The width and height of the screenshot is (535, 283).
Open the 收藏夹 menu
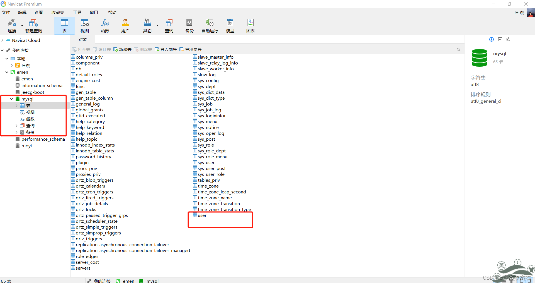[x=58, y=12]
